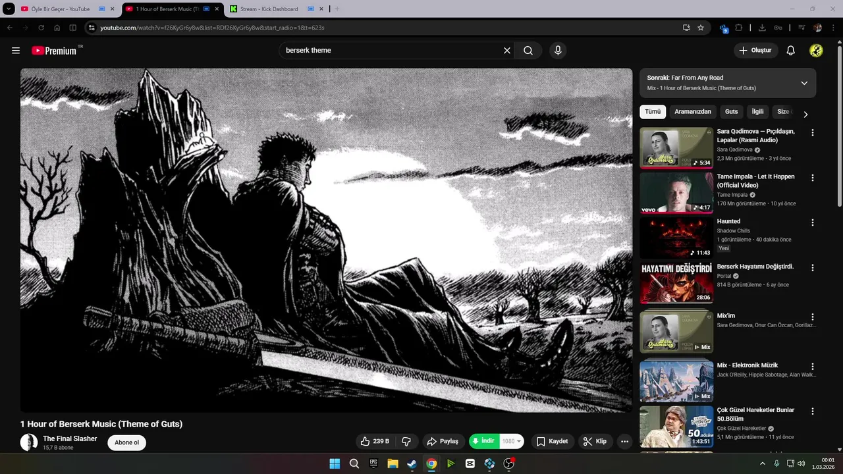The image size is (843, 474).
Task: Click the search magnifier button
Action: tap(528, 51)
